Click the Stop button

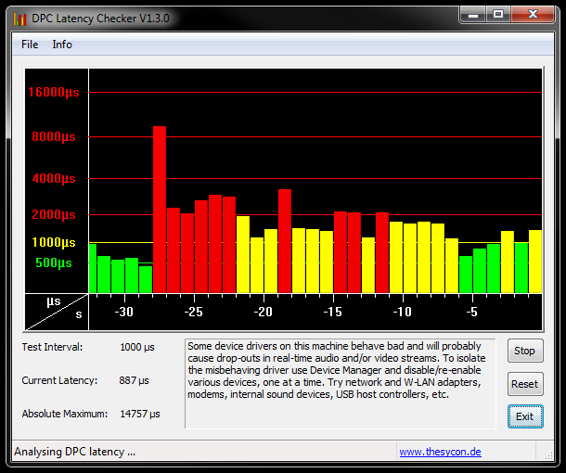pyautogui.click(x=525, y=351)
